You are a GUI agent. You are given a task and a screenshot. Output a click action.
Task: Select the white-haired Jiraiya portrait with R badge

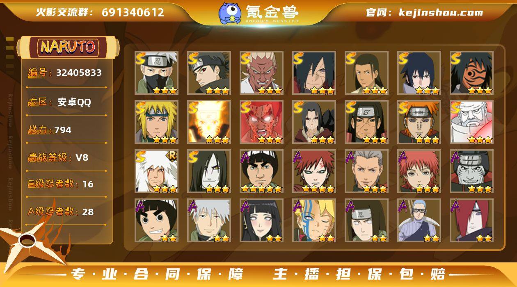[156, 171]
